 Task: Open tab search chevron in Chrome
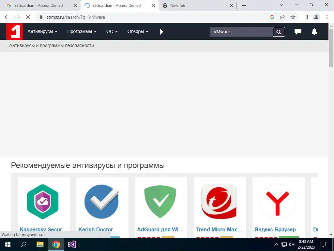tap(281, 5)
